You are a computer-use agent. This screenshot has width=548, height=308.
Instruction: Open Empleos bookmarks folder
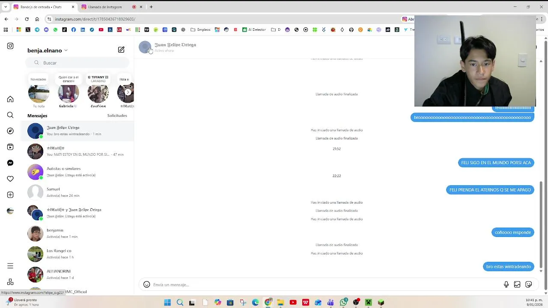click(201, 30)
